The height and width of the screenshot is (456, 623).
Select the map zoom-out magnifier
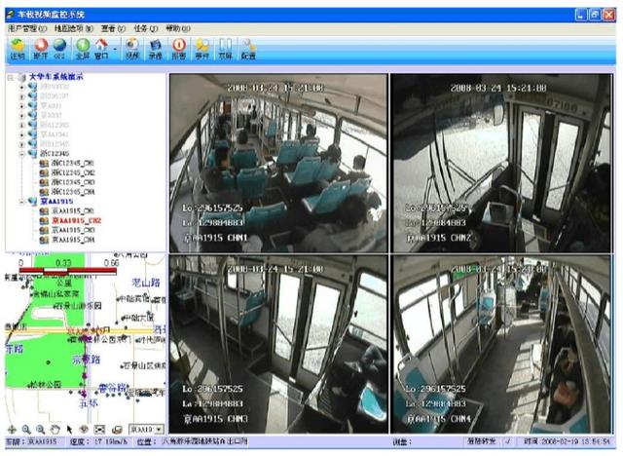point(41,430)
